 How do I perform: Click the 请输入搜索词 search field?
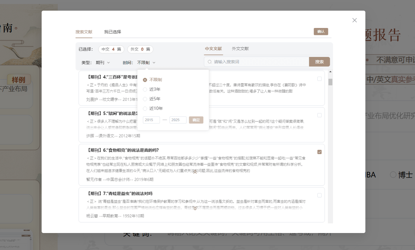pos(256,62)
